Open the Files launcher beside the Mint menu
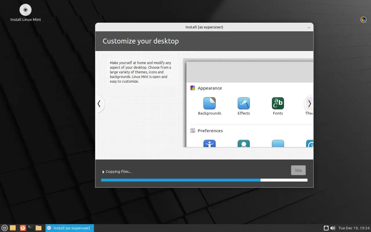Viewport: 371px width, 232px height. click(13, 228)
